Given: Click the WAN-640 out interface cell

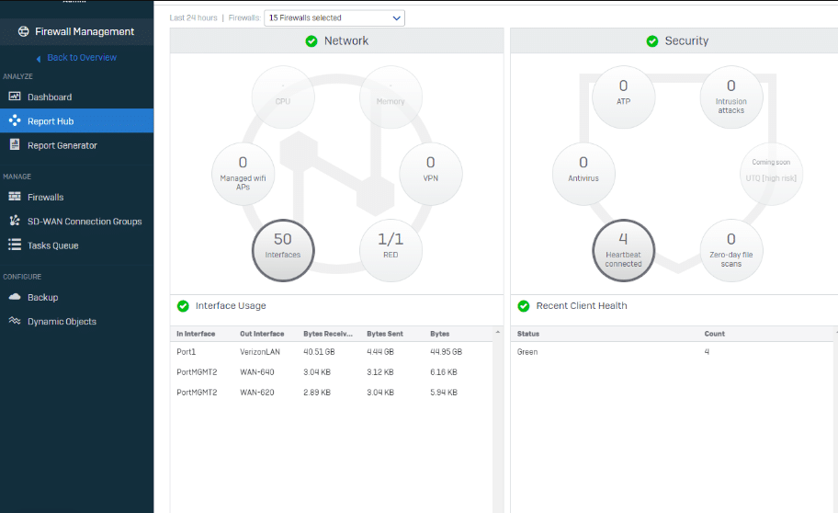Looking at the screenshot, I should click(x=257, y=372).
